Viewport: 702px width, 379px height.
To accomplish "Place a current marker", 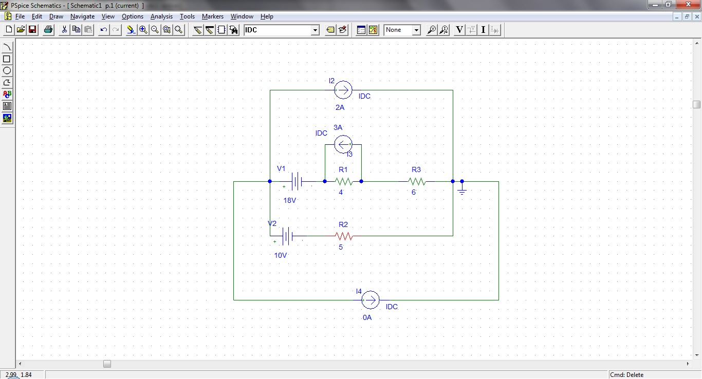I will click(x=444, y=30).
